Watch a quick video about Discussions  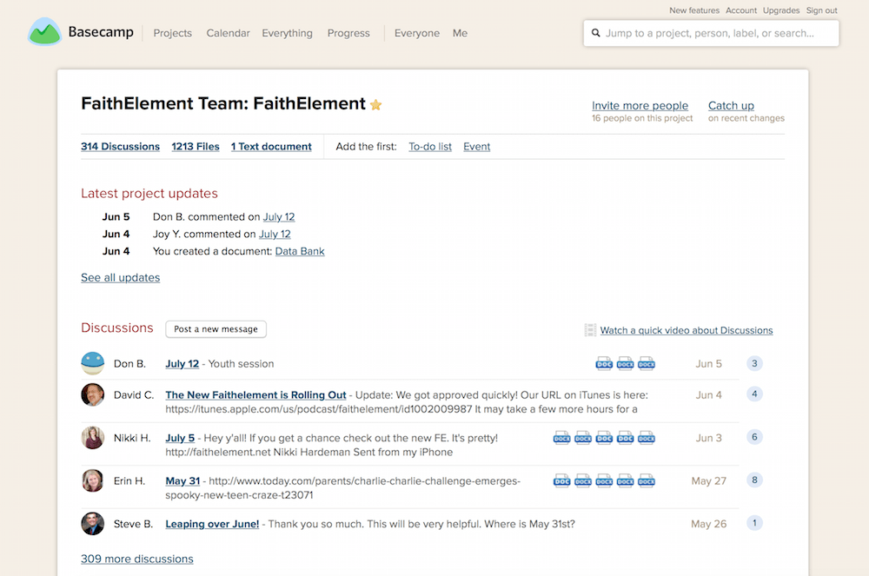pyautogui.click(x=687, y=330)
